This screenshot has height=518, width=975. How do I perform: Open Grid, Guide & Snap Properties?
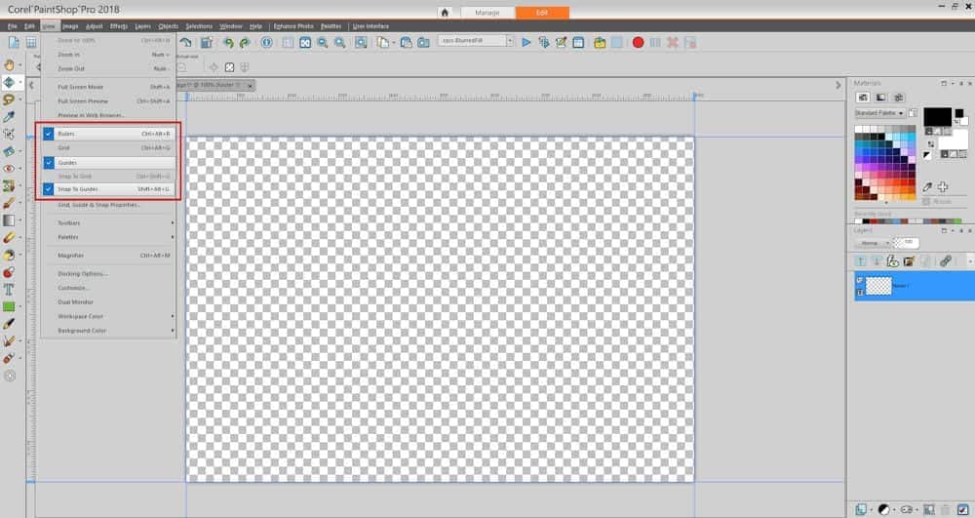click(98, 205)
